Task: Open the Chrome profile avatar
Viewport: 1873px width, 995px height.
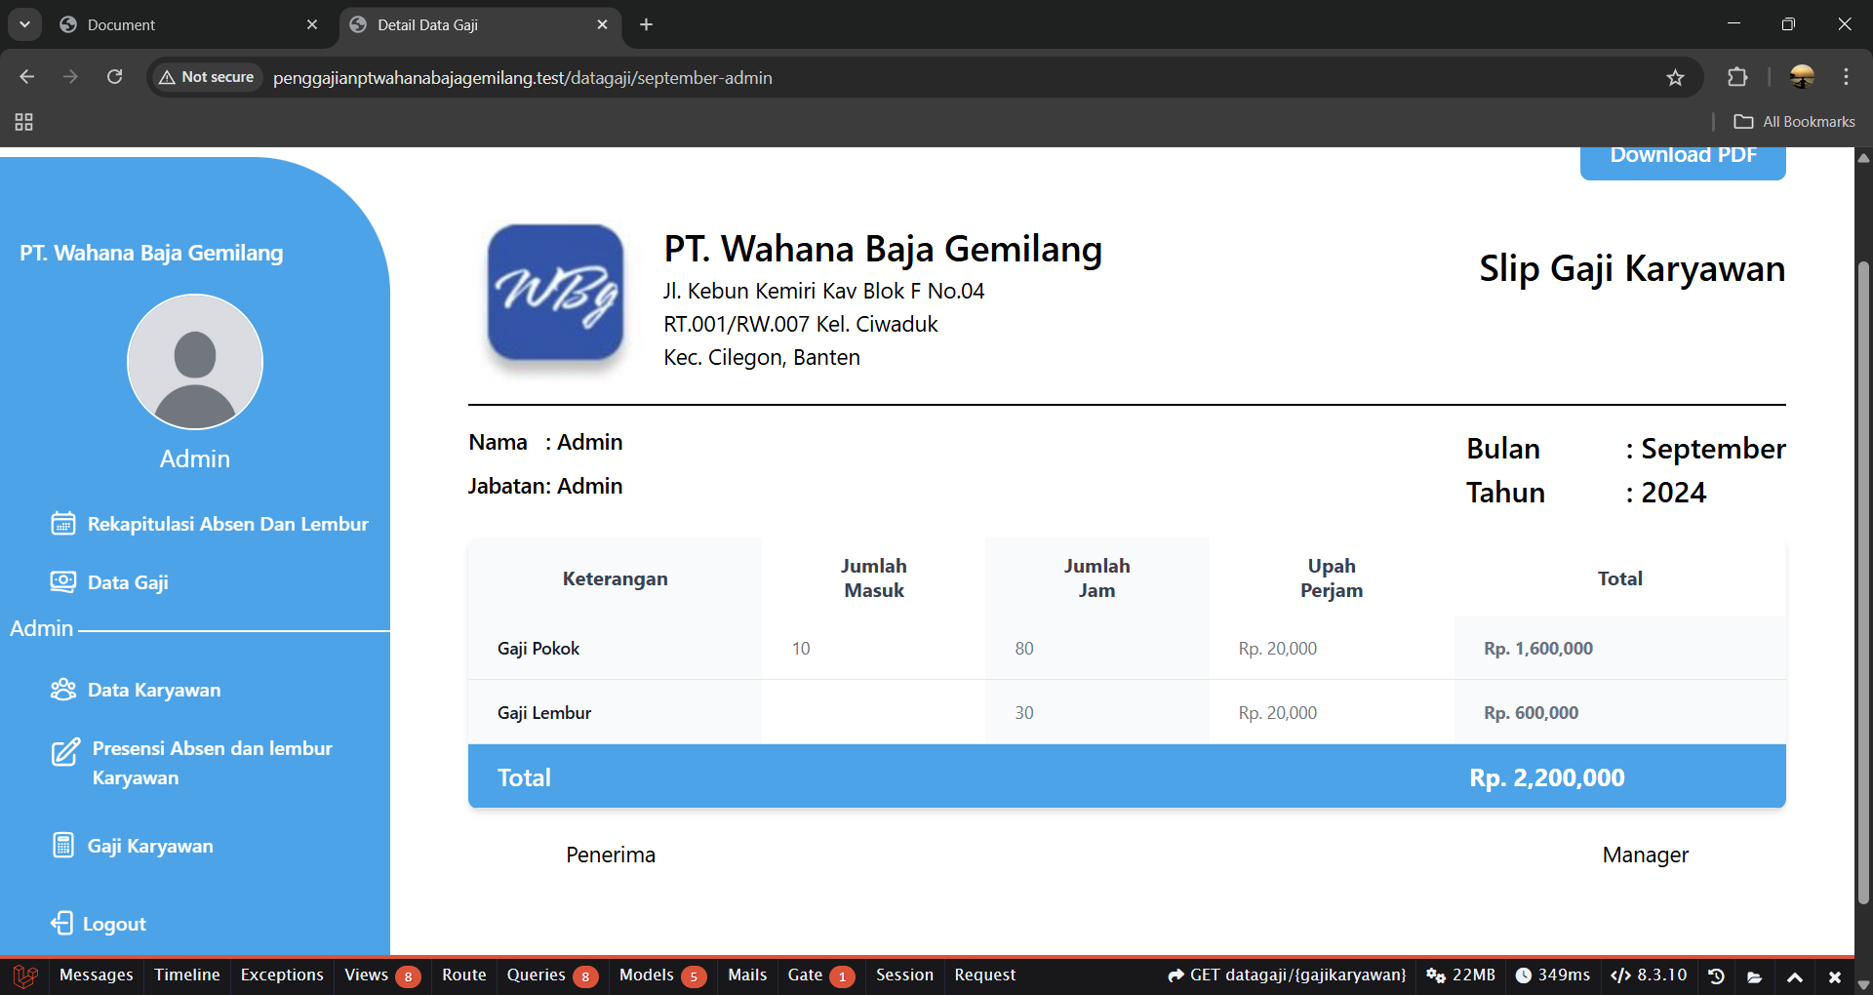Action: [x=1802, y=77]
